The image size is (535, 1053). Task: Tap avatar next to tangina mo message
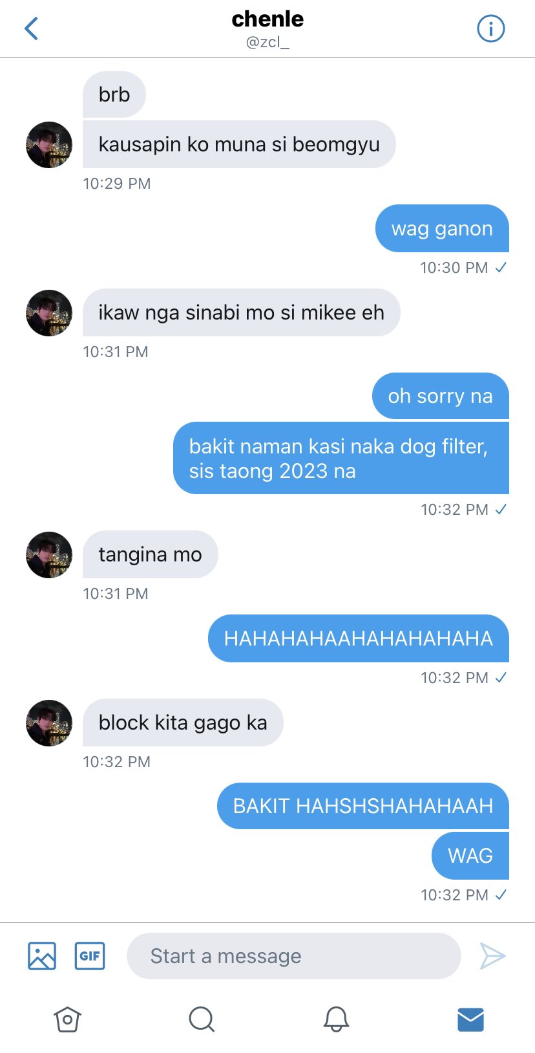pyautogui.click(x=49, y=555)
